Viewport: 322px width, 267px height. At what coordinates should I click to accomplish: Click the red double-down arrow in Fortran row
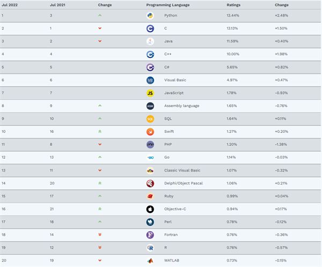pyautogui.click(x=100, y=235)
